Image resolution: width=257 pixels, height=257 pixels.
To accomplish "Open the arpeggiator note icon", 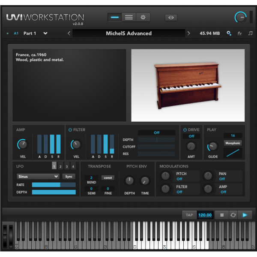I will coord(250,33).
